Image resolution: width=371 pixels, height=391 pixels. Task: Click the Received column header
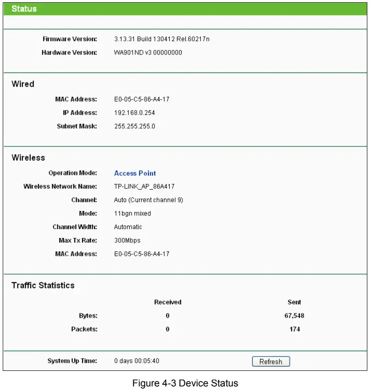167,302
